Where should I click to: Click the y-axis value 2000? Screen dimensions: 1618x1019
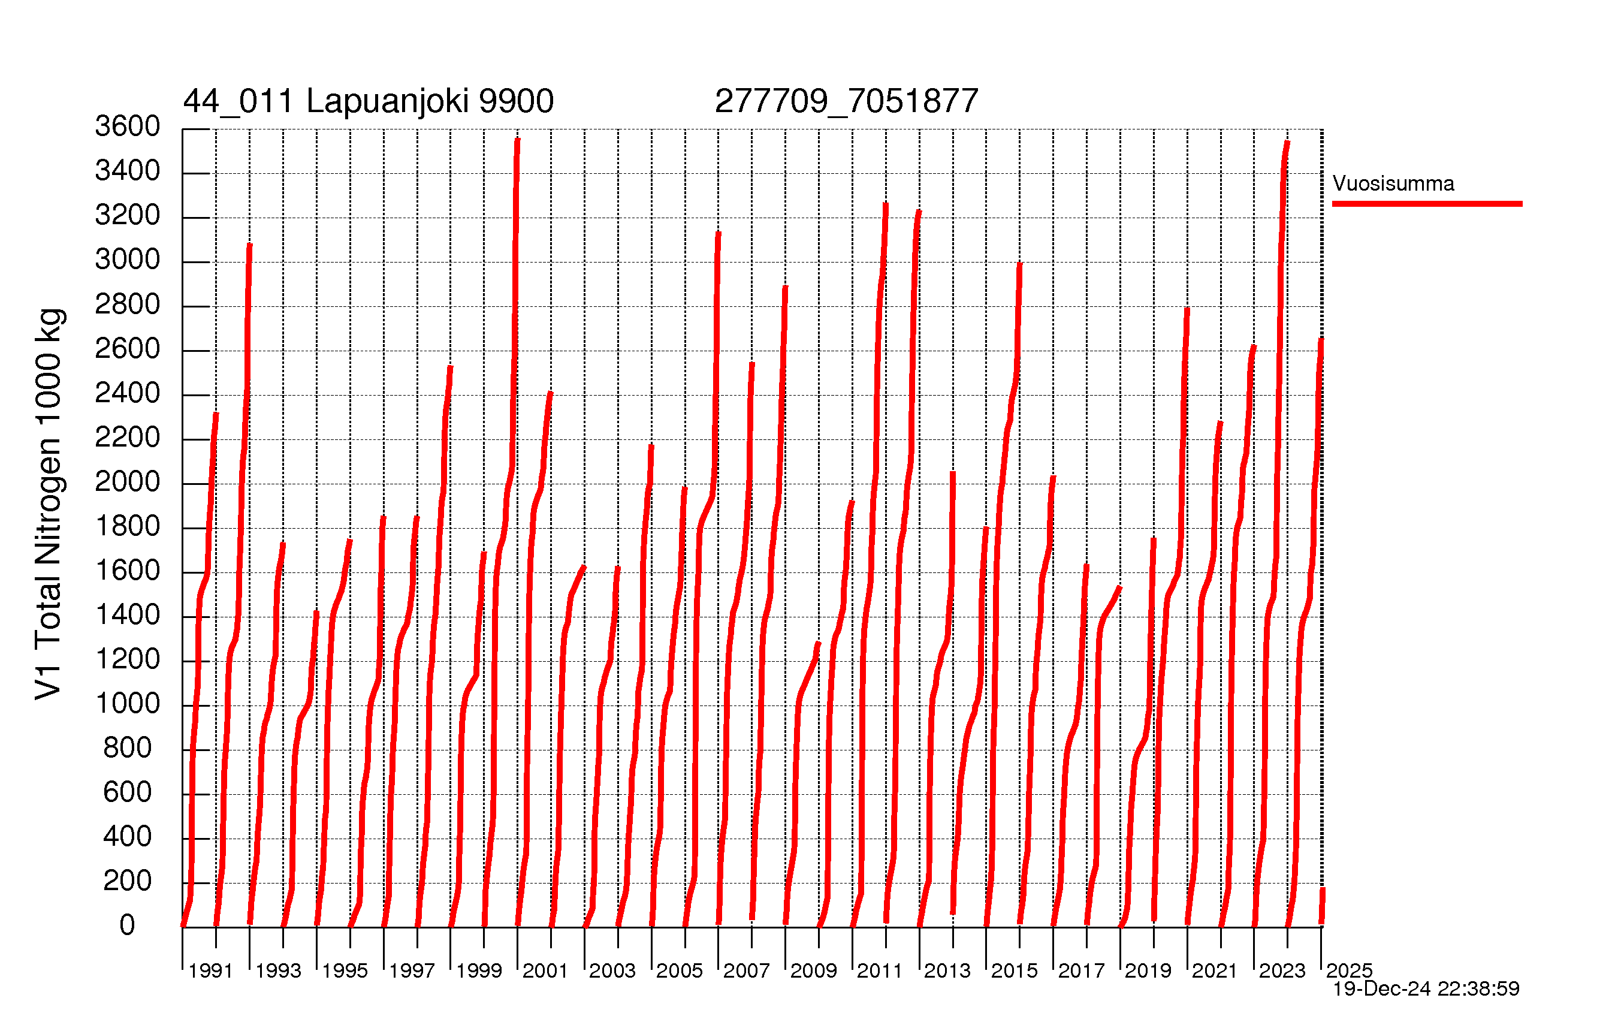tap(128, 482)
